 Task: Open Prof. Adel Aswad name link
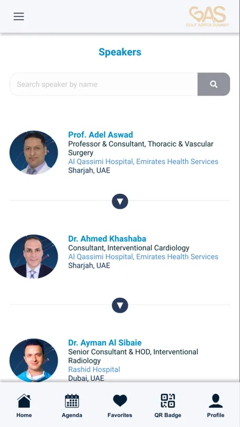pyautogui.click(x=100, y=135)
